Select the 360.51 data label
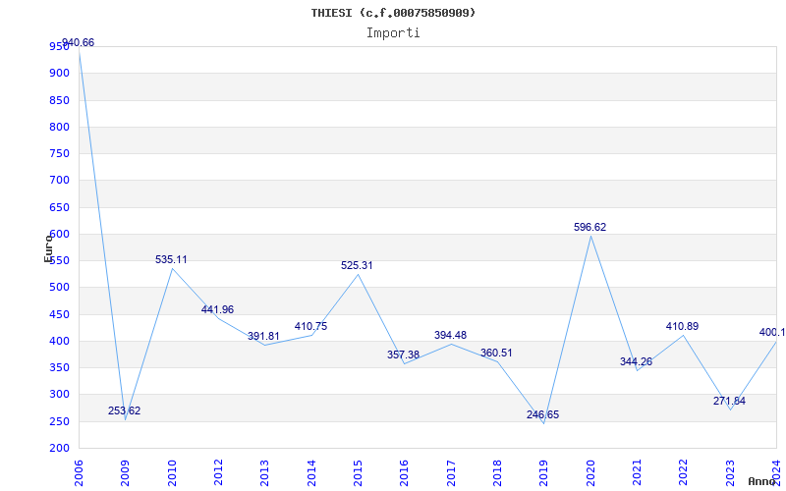The image size is (786, 491). [496, 353]
